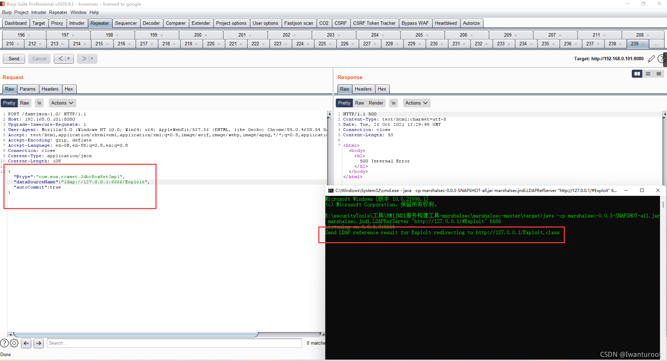Image resolution: width=667 pixels, height=361 pixels.
Task: Switch request body view to Raw
Action: (x=24, y=103)
